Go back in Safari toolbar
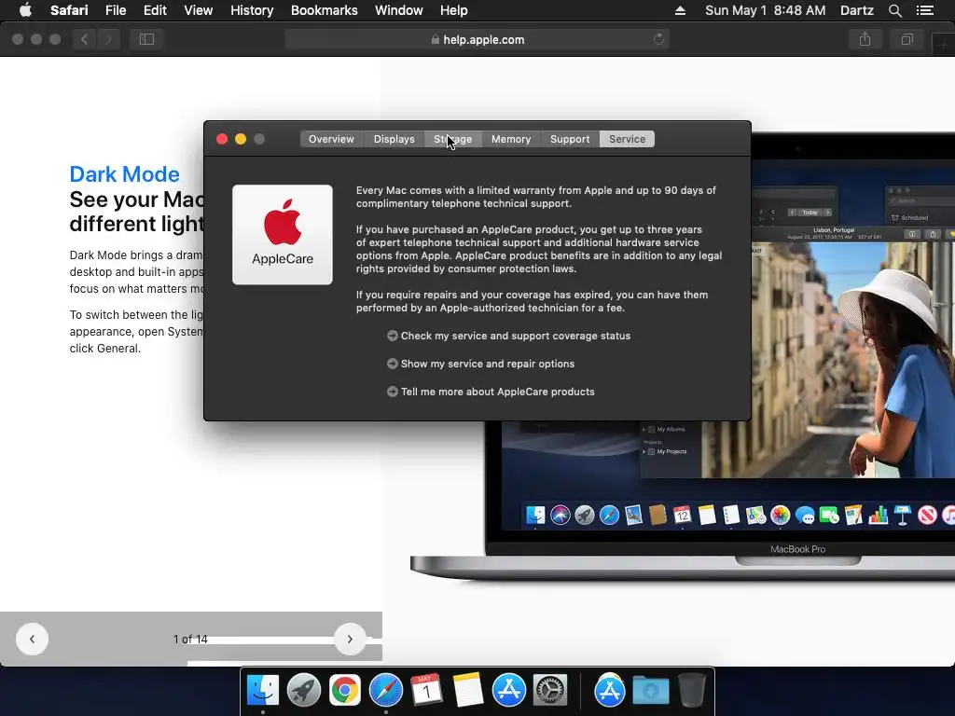 coord(84,39)
